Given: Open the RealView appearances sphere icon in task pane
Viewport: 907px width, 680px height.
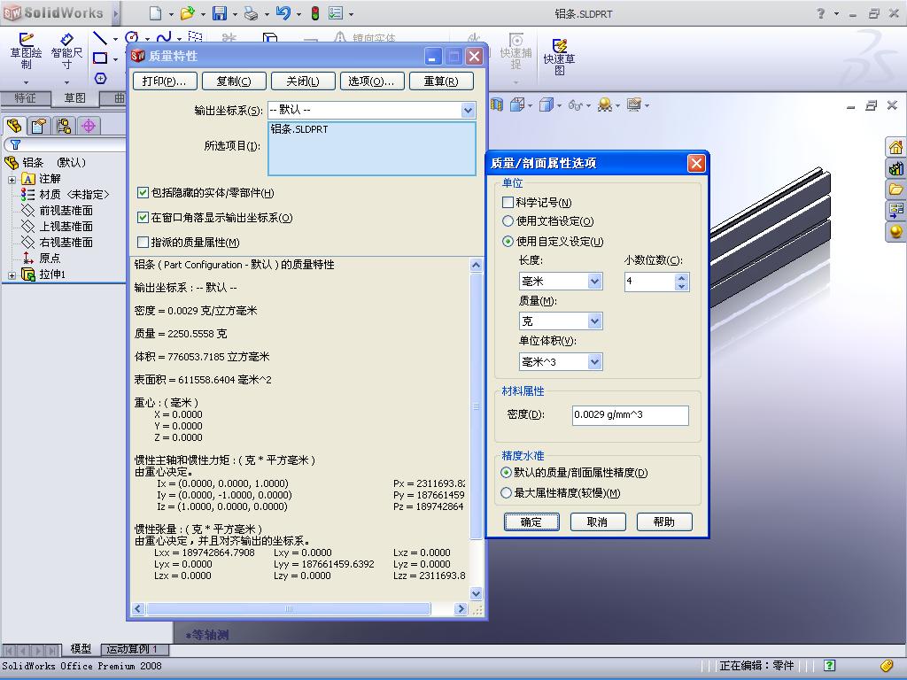Looking at the screenshot, I should (895, 232).
